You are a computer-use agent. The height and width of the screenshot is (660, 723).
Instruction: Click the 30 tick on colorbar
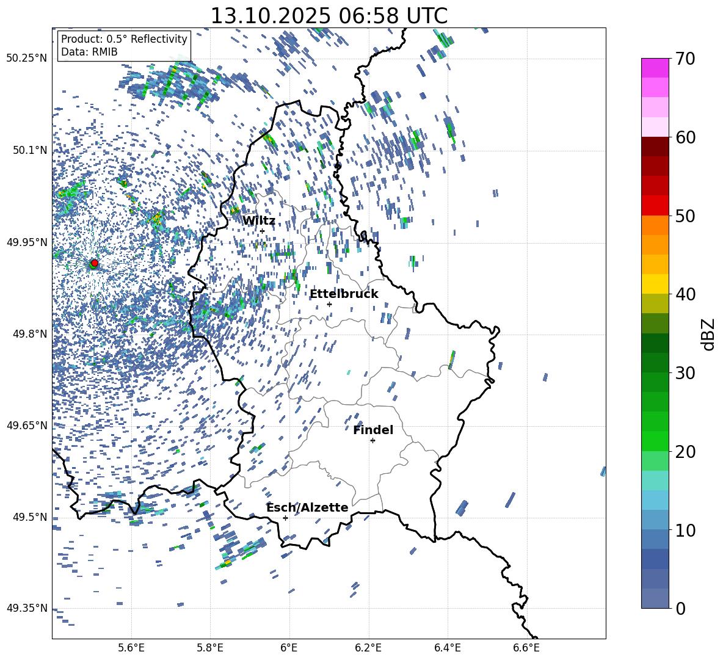685,373
